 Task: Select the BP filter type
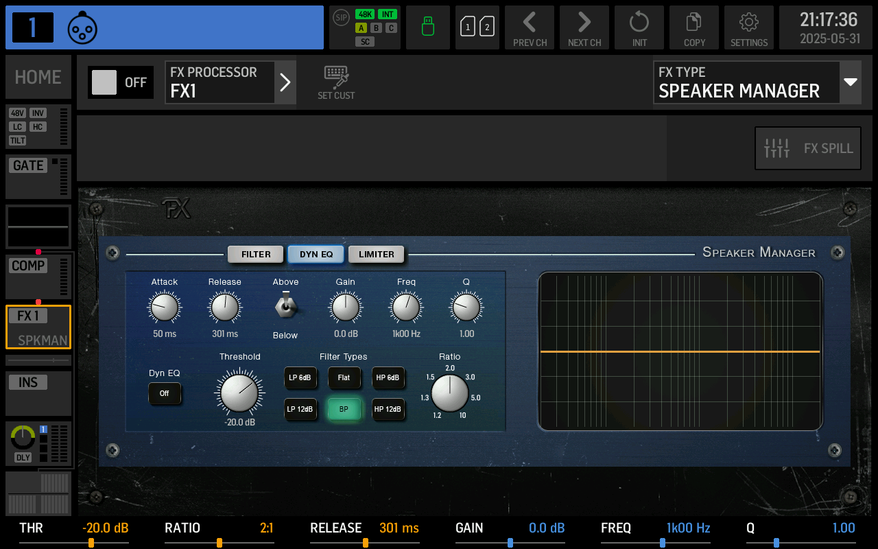pyautogui.click(x=344, y=410)
